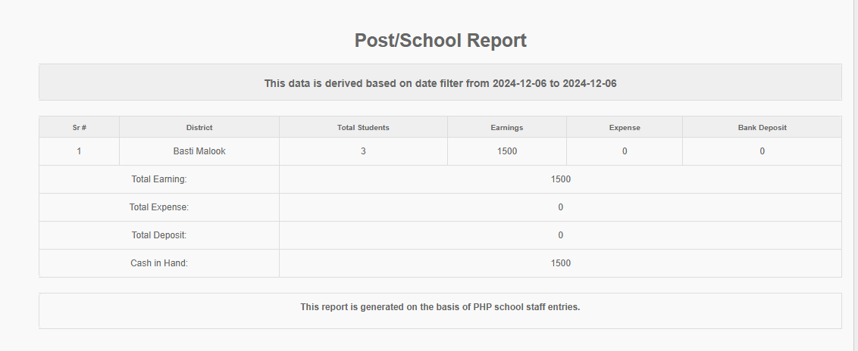The height and width of the screenshot is (351, 858).
Task: Select the Bank Deposit column header
Action: (x=762, y=128)
